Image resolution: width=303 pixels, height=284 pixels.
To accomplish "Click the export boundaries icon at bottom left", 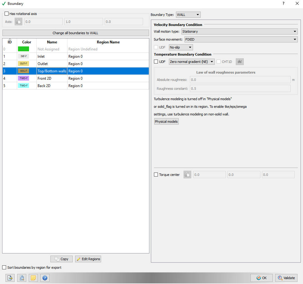I will coord(10,278).
